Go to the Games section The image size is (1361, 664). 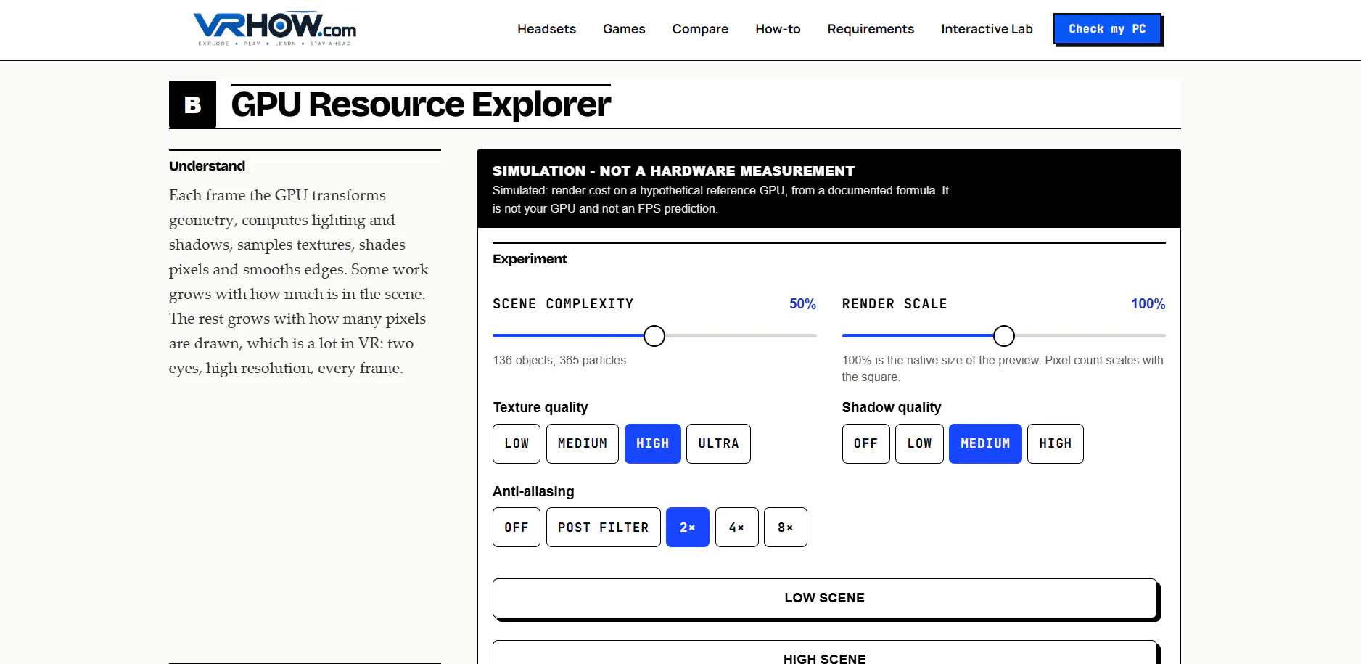pyautogui.click(x=624, y=29)
